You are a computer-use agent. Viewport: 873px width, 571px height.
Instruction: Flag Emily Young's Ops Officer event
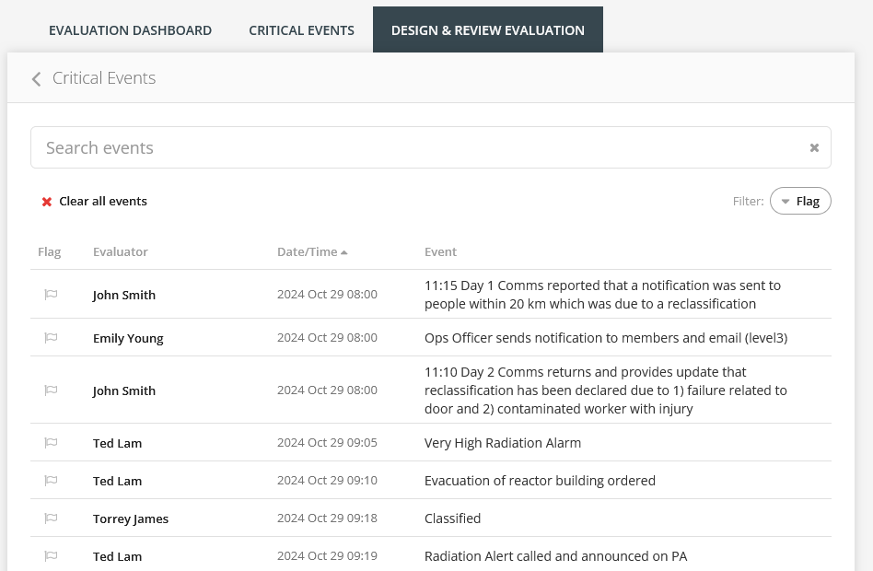tap(51, 337)
